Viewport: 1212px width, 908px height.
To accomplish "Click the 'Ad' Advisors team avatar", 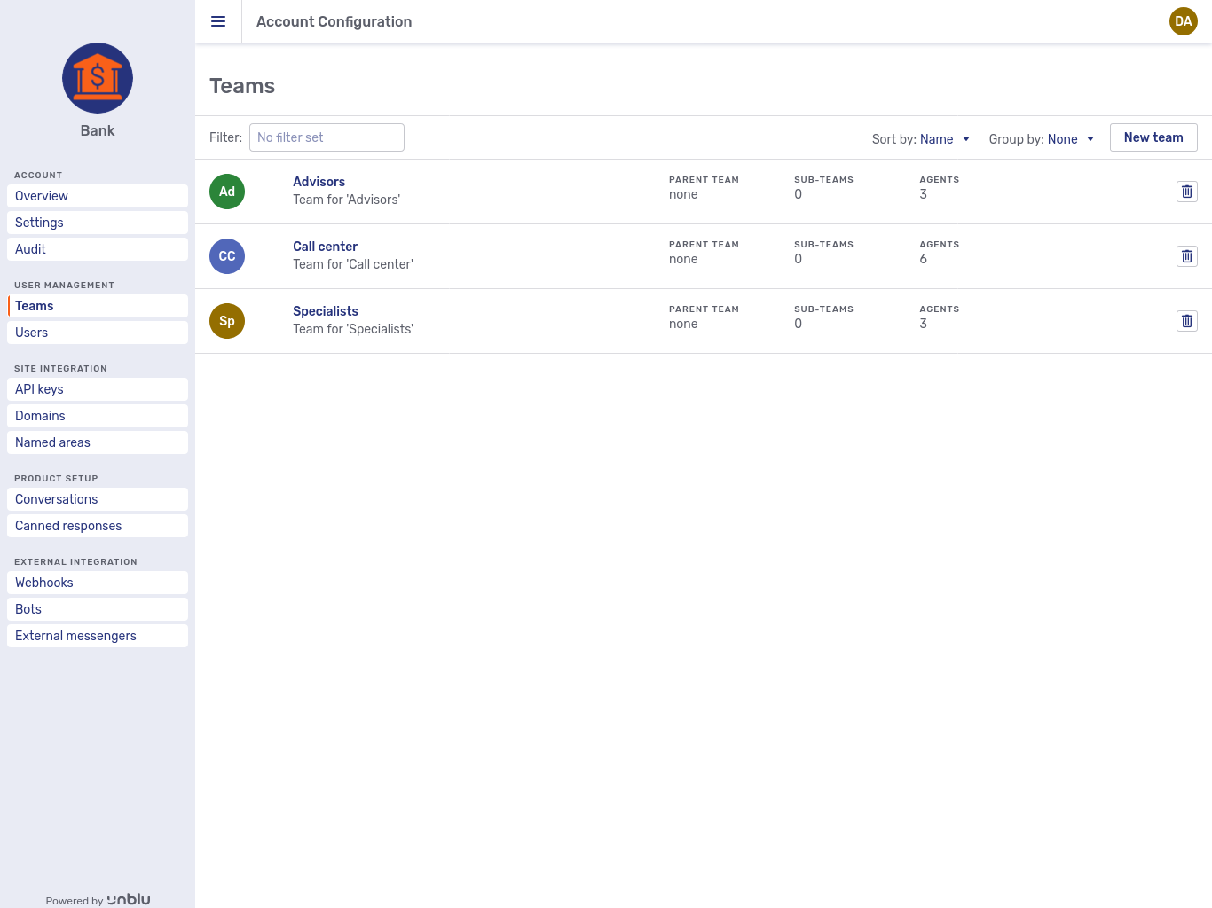I will tap(226, 191).
